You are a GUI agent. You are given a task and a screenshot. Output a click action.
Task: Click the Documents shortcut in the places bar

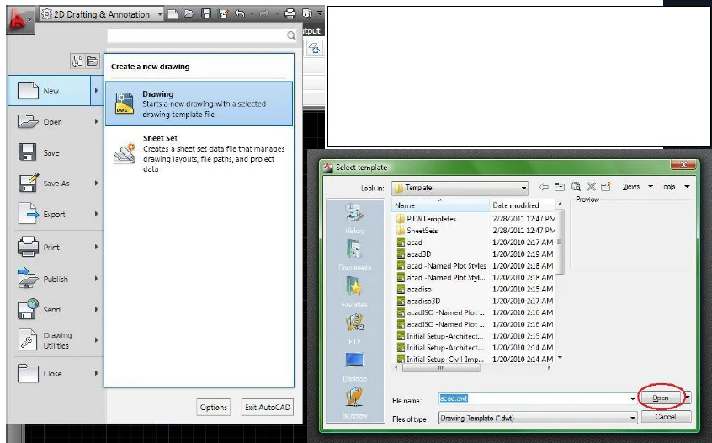[354, 255]
